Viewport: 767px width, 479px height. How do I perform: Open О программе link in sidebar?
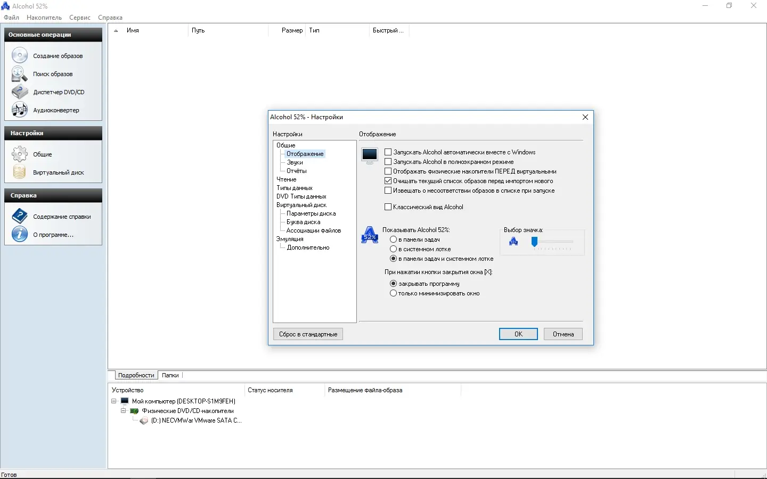pos(53,235)
